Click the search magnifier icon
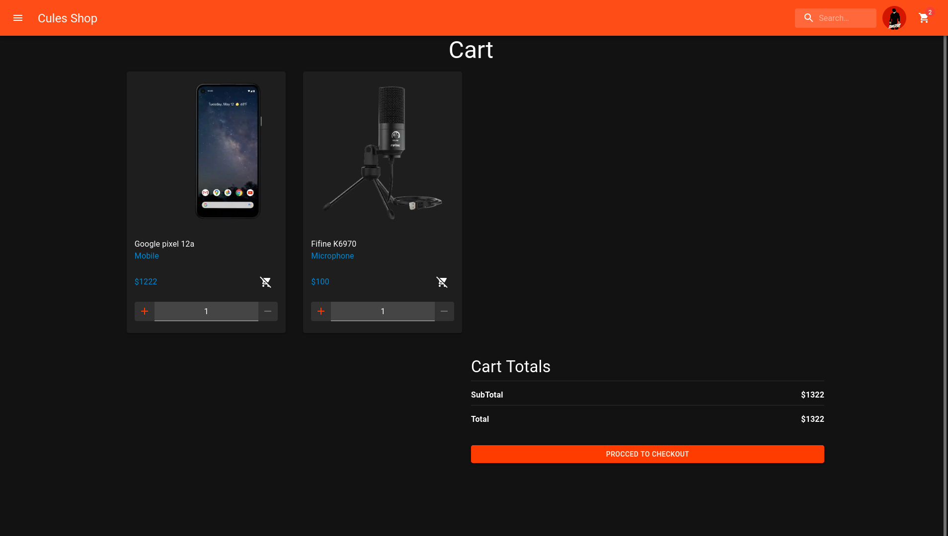Viewport: 948px width, 536px height. click(x=808, y=18)
